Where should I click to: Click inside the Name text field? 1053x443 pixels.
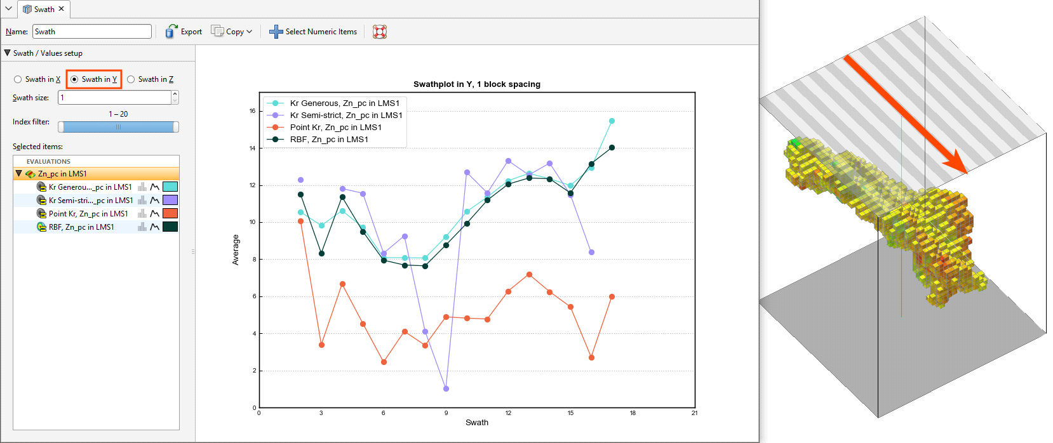tap(91, 32)
